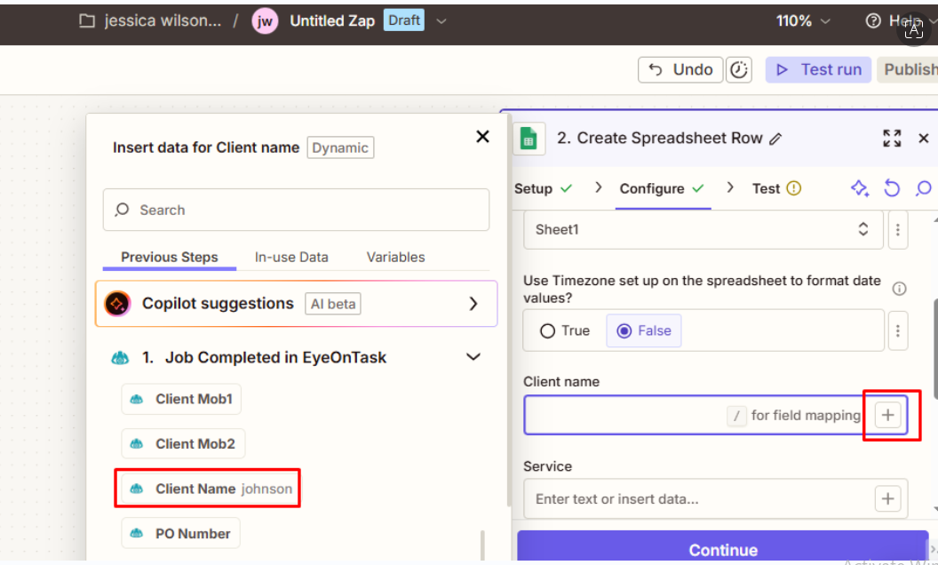
Task: Switch to Variables tab
Action: click(x=395, y=257)
